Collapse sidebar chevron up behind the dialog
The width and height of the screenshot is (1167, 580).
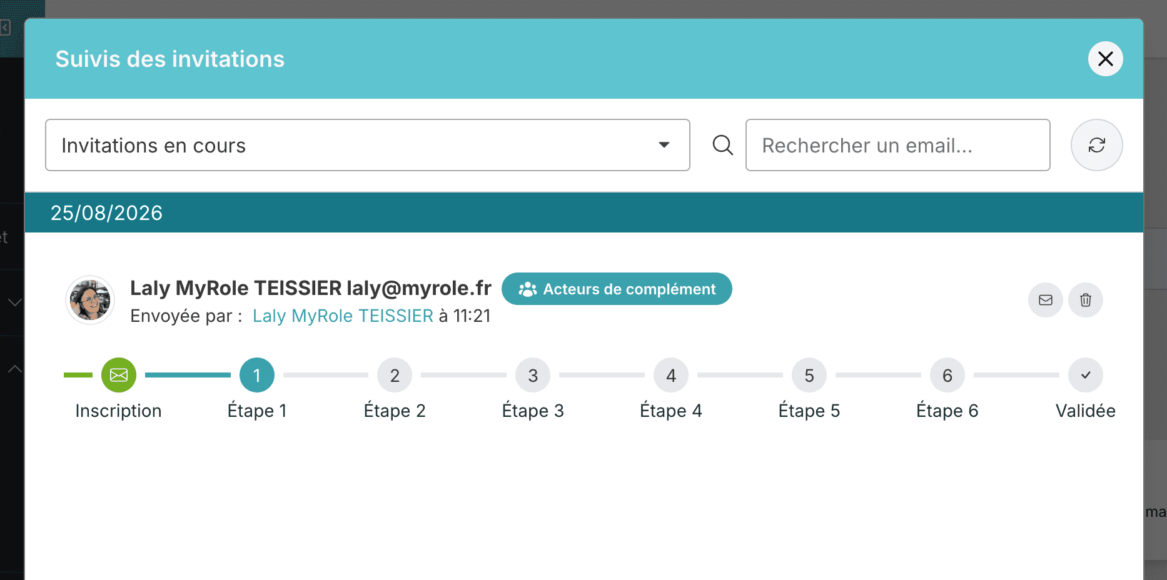14,369
